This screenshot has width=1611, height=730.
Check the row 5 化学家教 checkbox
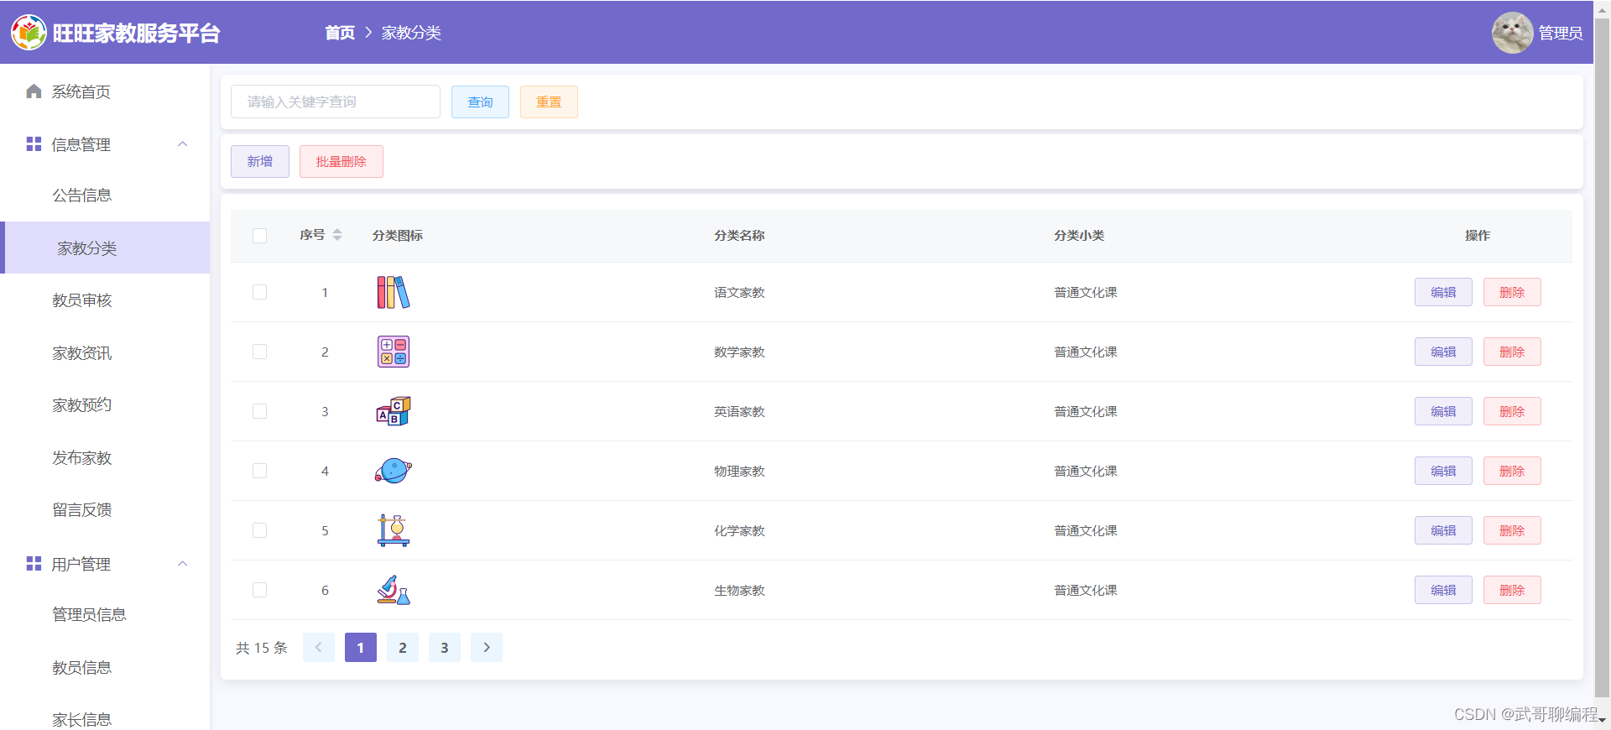click(260, 530)
